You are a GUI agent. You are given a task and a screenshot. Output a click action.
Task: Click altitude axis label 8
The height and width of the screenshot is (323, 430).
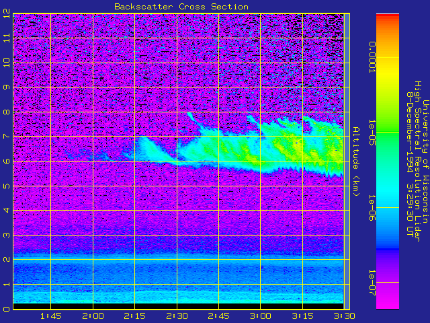tap(7, 112)
